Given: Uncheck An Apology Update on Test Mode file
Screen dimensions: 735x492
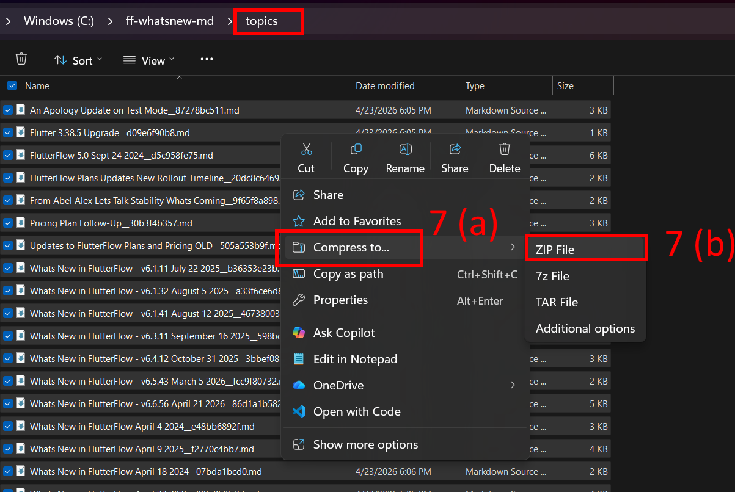Looking at the screenshot, I should 8,110.
